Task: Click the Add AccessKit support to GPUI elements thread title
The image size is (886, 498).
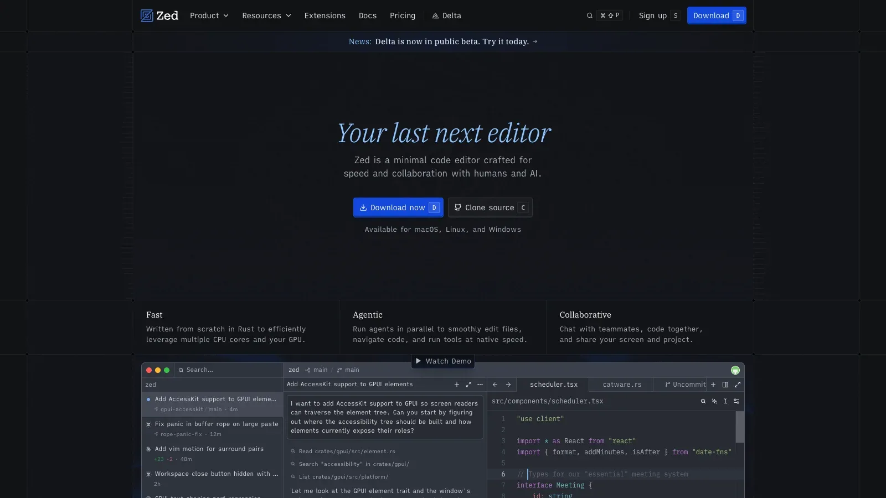Action: tap(350, 385)
